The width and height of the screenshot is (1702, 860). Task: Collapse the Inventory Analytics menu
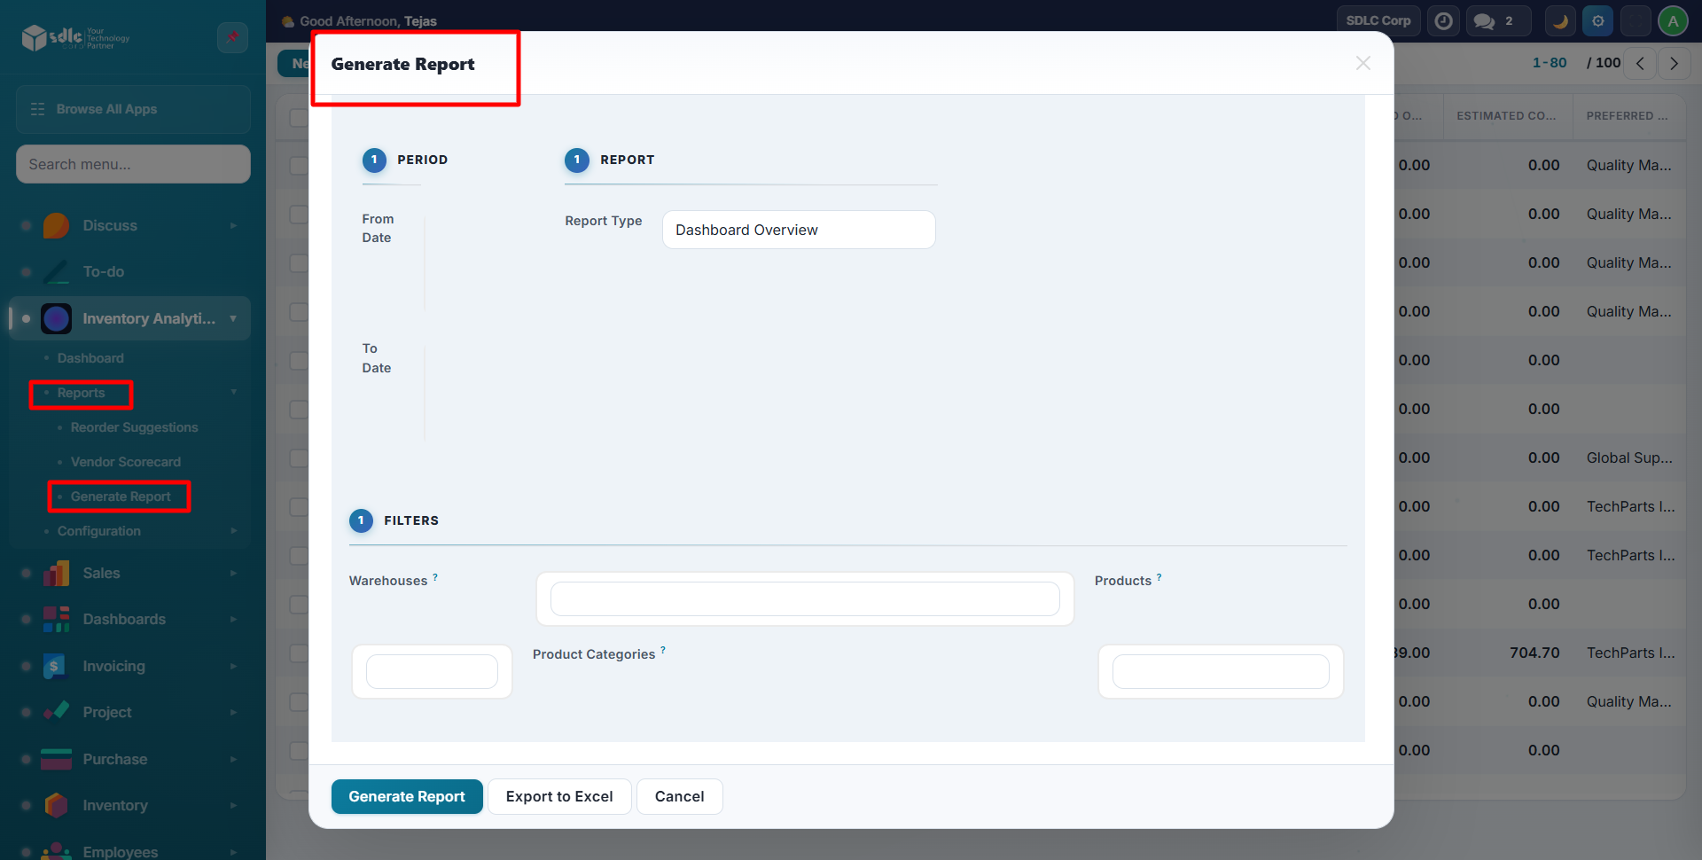(x=233, y=319)
